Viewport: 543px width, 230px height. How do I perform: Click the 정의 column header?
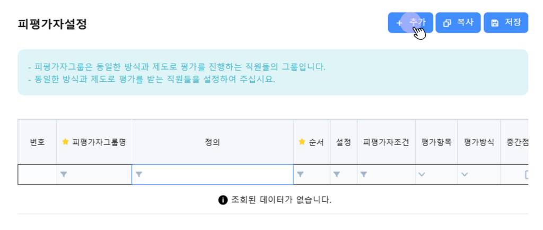tap(212, 142)
